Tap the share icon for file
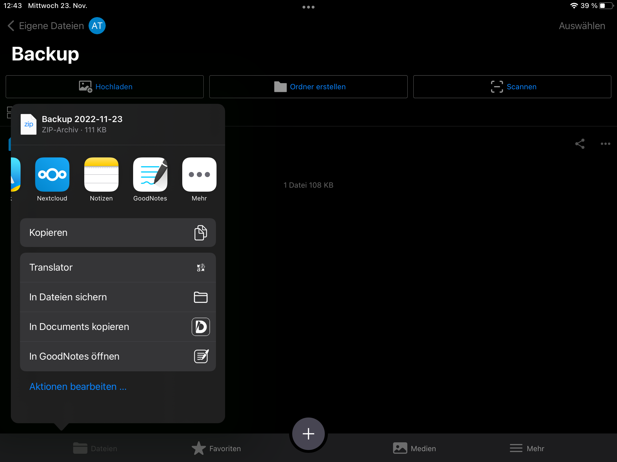 coord(580,144)
